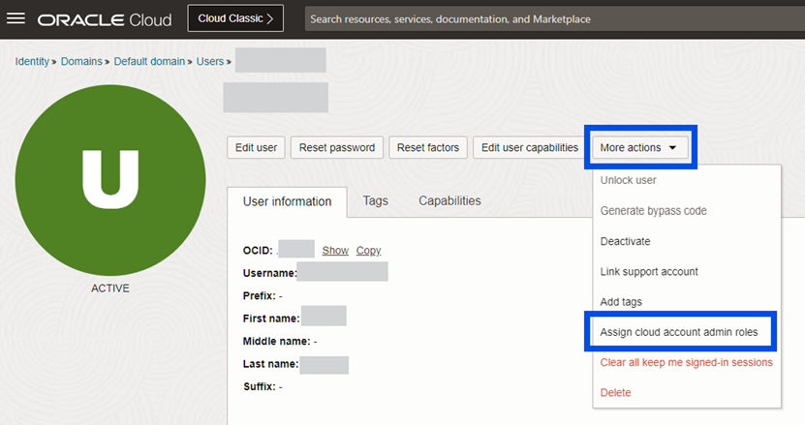This screenshot has width=805, height=425.
Task: Open the Cloud Classic switcher
Action: (235, 18)
